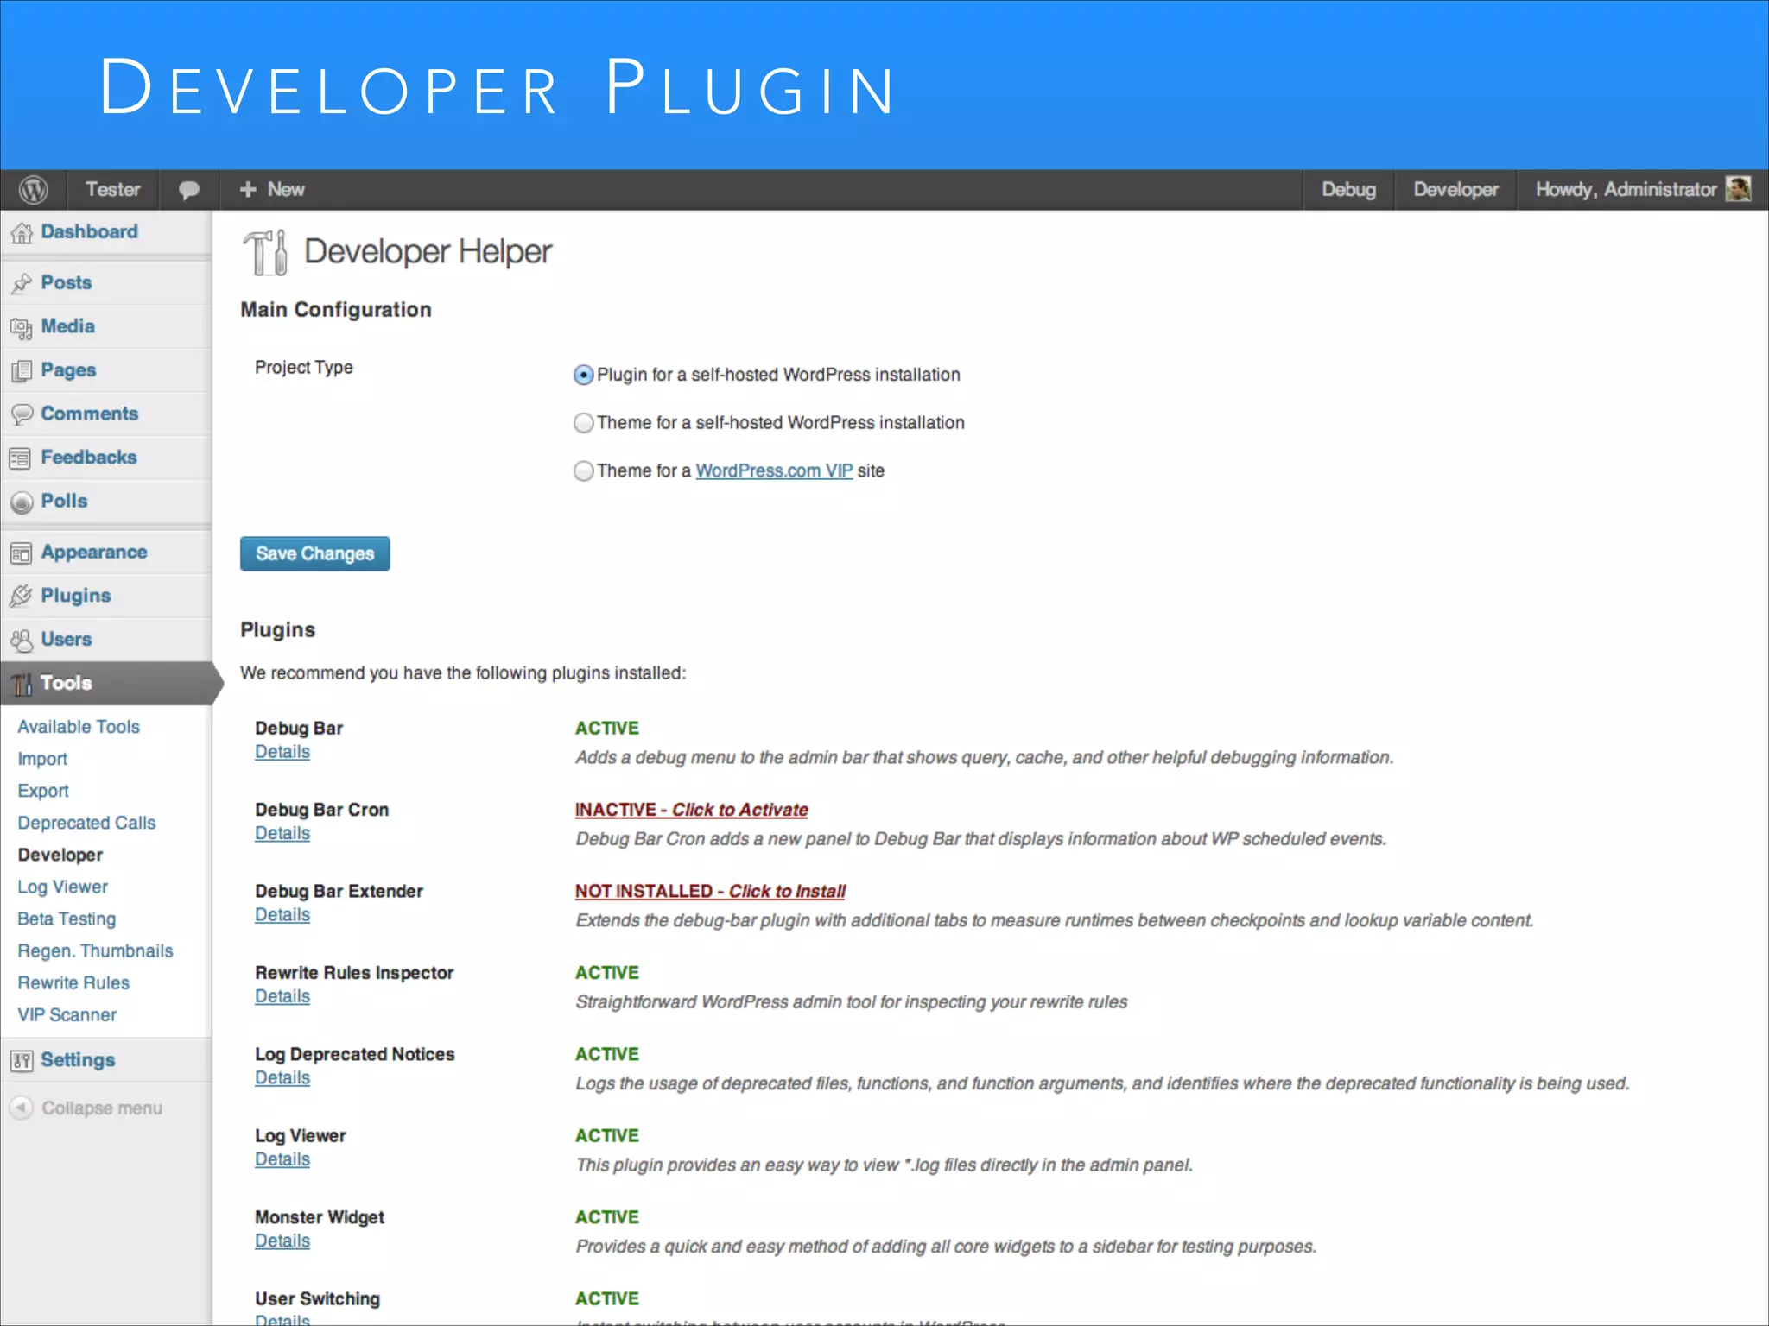Click the Users people icon
Viewport: 1769px width, 1326px height.
[22, 641]
